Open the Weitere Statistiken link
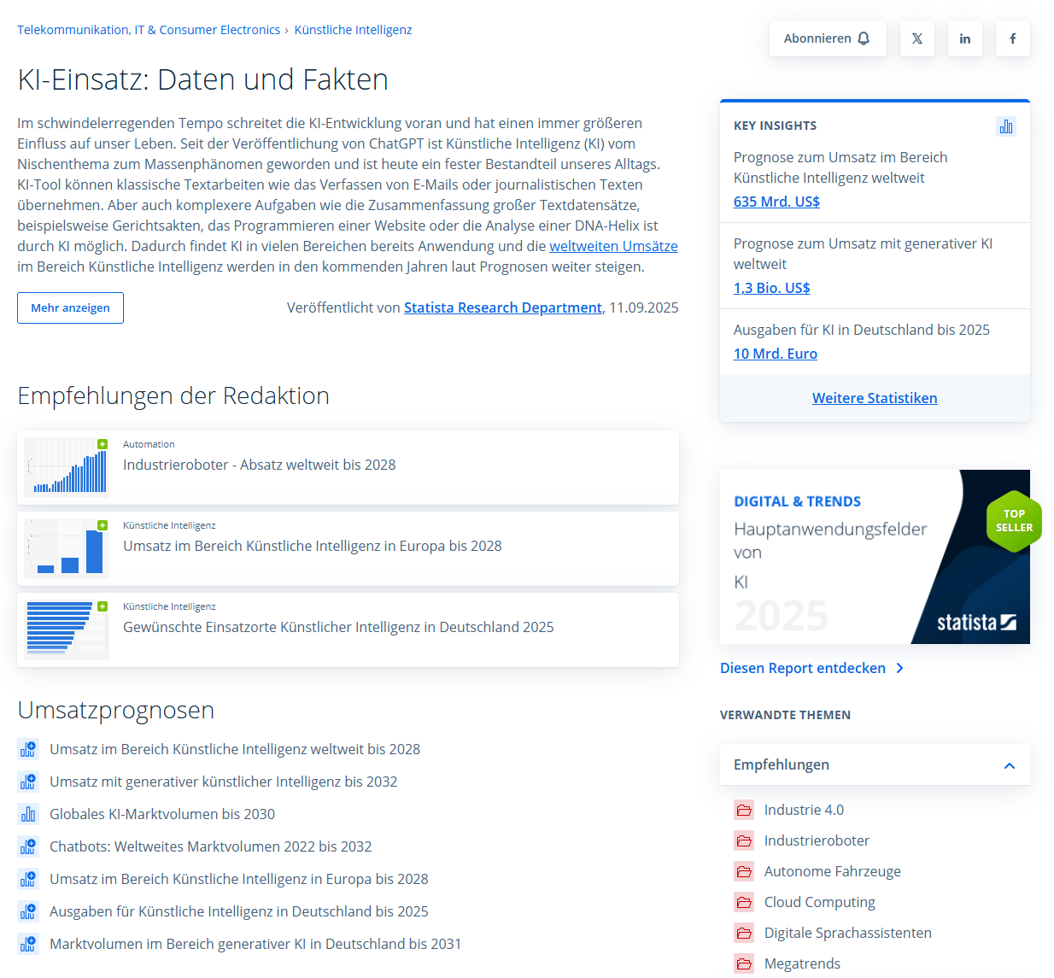The width and height of the screenshot is (1054, 978). tap(874, 398)
